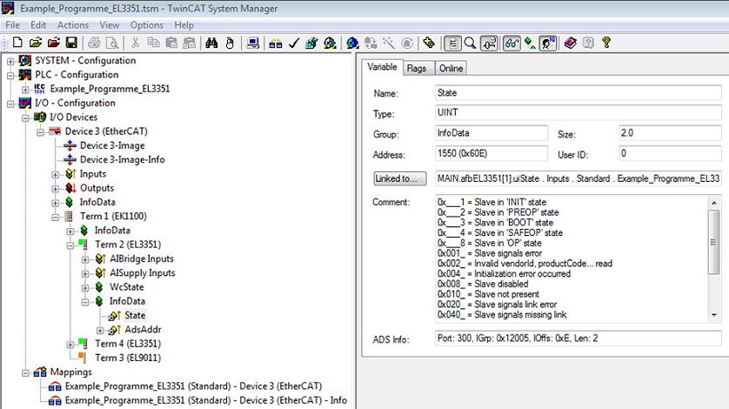
Task: Click the Check Configuration checkmark icon
Action: (293, 43)
